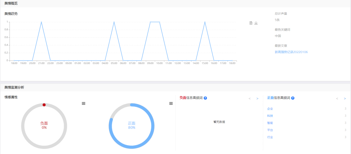Open the 平台 keyword entry
351x154 pixels.
point(270,130)
